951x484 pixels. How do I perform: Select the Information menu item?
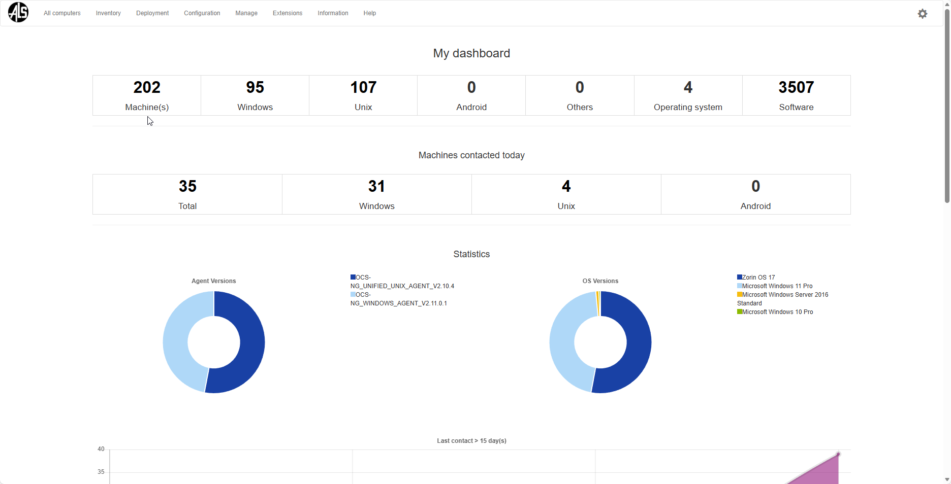333,13
